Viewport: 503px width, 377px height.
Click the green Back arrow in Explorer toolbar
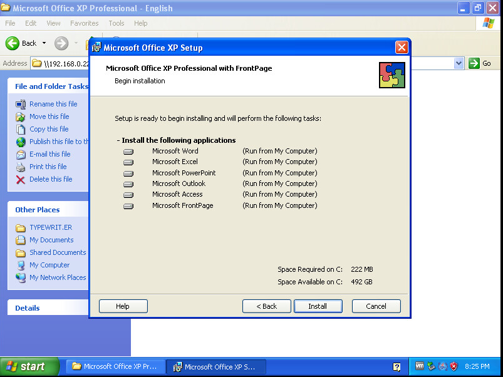tap(12, 43)
